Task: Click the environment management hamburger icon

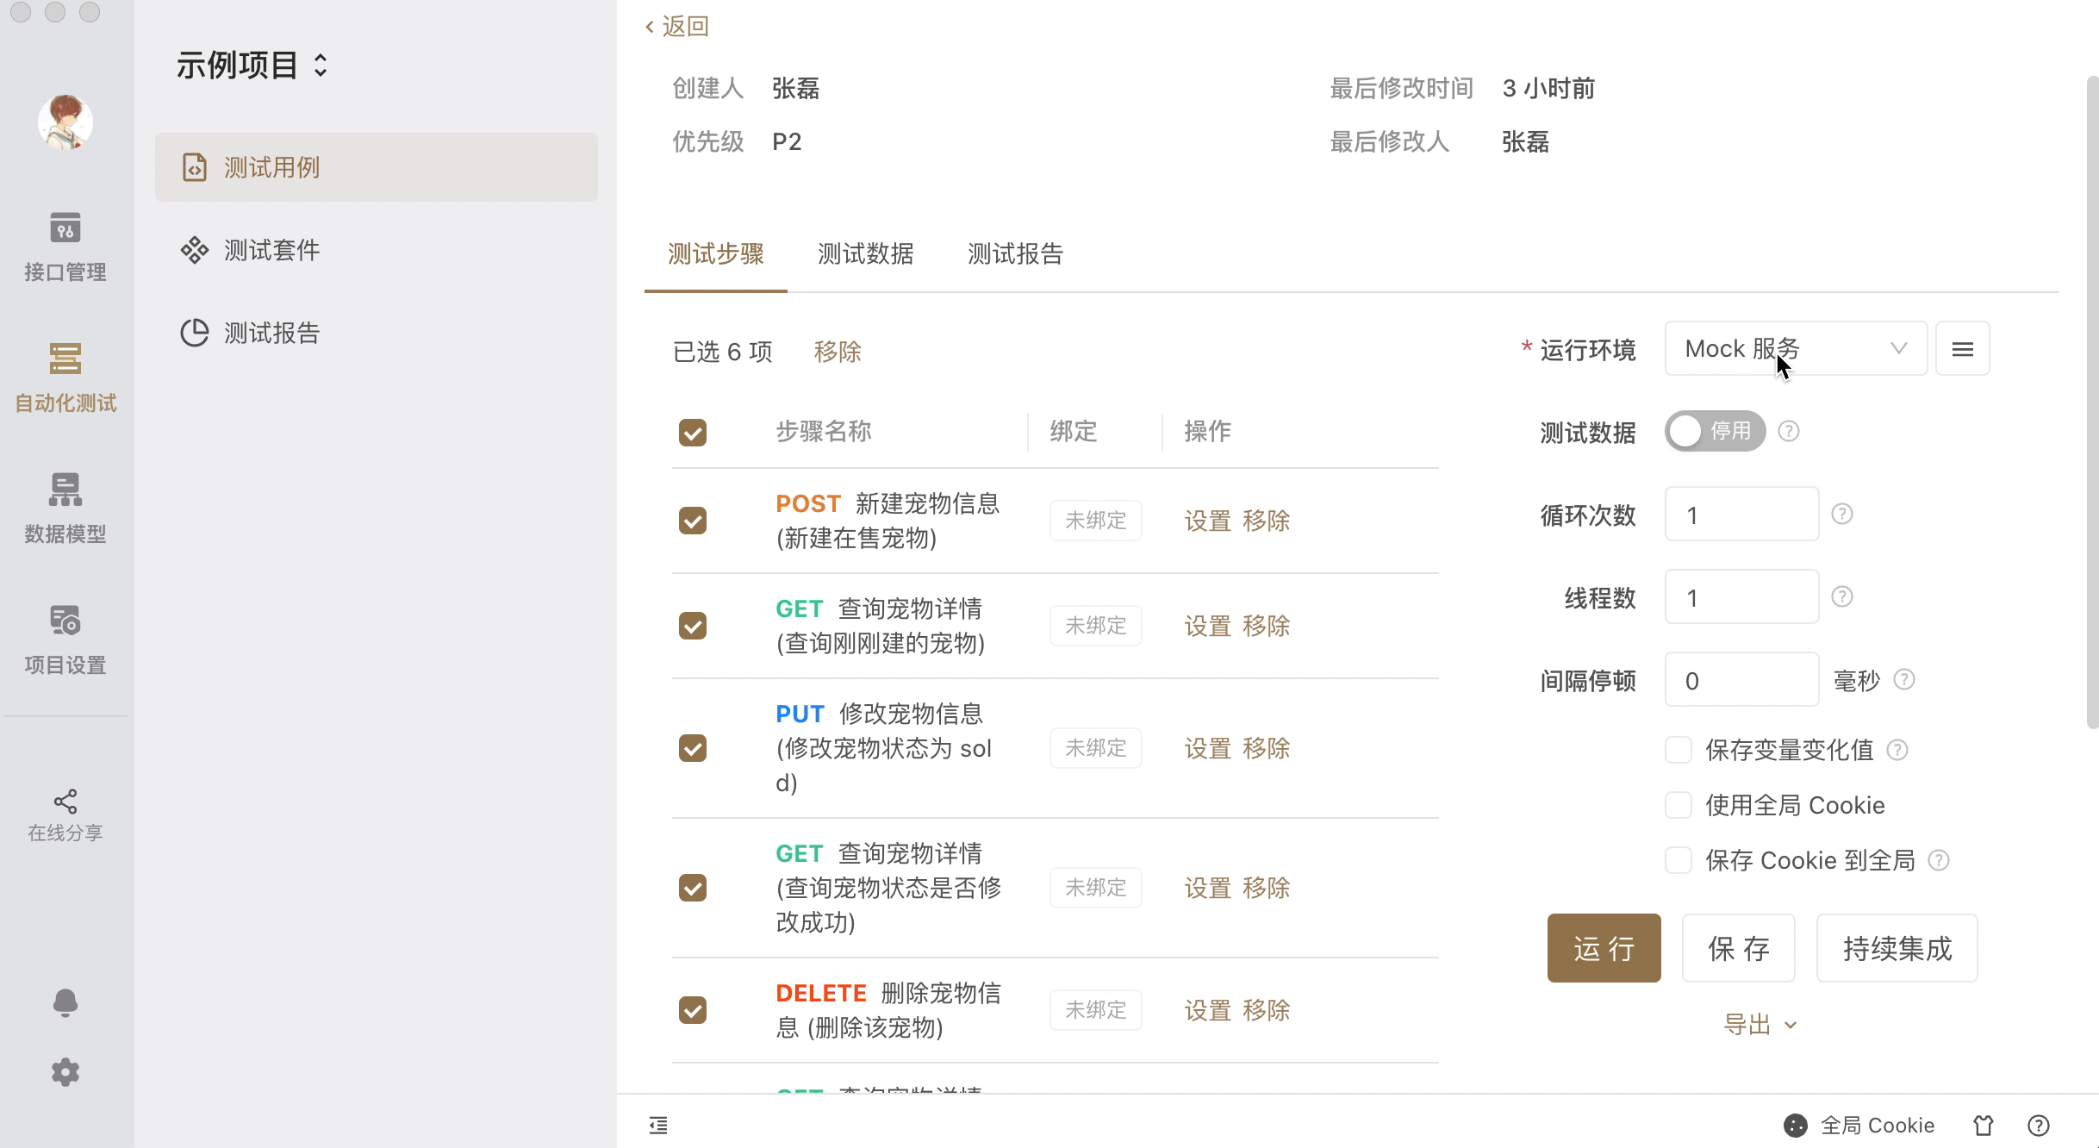Action: 1962,349
